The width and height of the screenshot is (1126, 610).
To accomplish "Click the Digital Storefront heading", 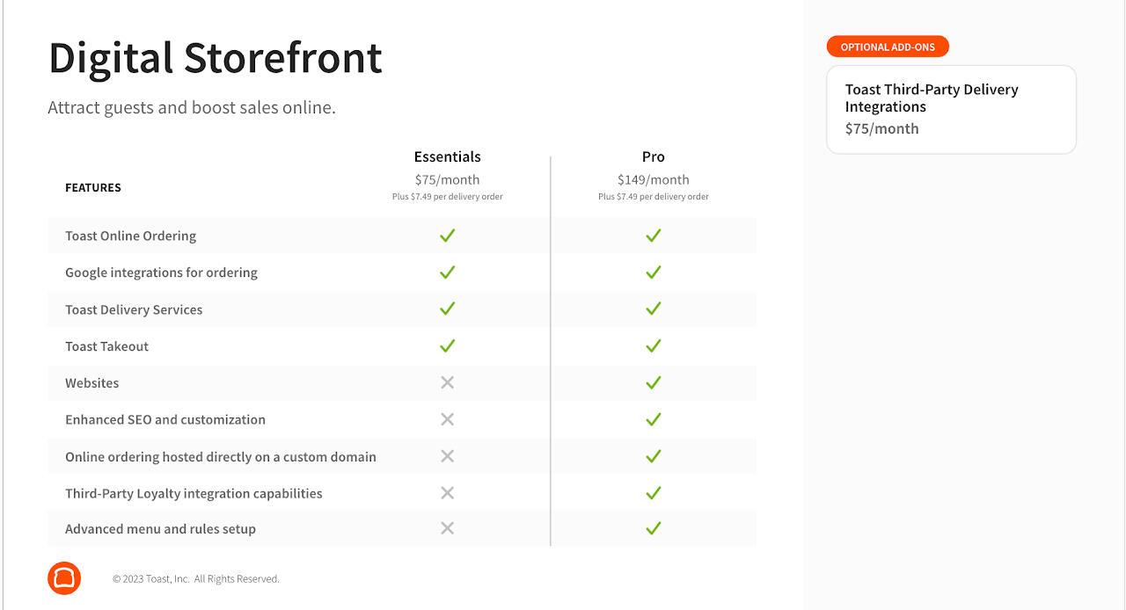I will click(x=216, y=58).
